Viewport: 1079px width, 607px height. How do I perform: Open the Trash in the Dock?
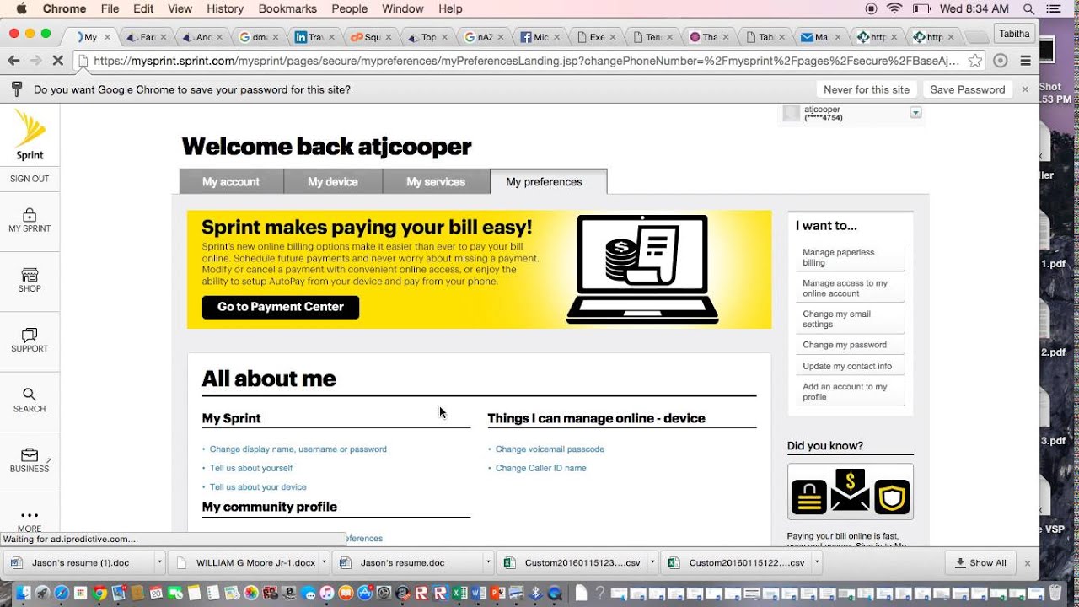pos(1055,594)
